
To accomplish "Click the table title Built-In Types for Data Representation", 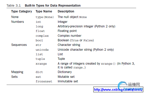I will tap(53, 6).
